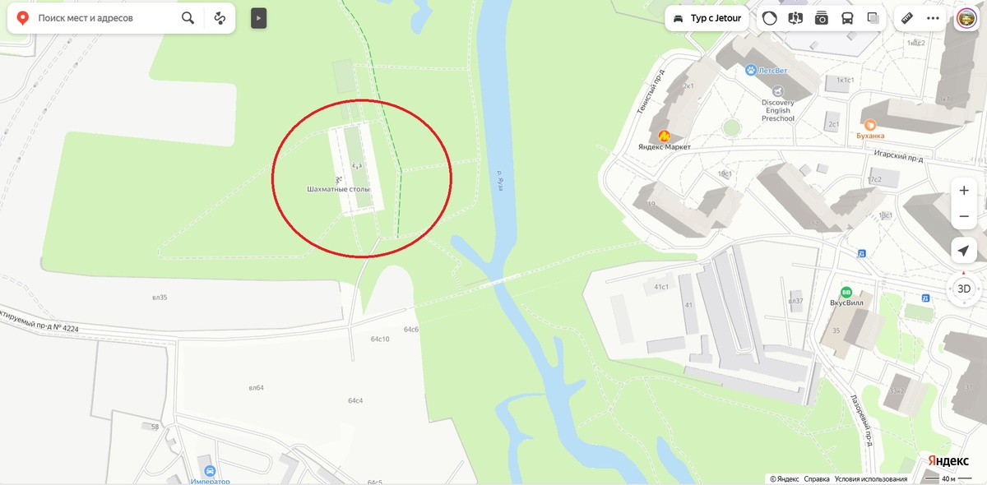Zoom in with the plus button
The height and width of the screenshot is (485, 987).
pos(964,190)
